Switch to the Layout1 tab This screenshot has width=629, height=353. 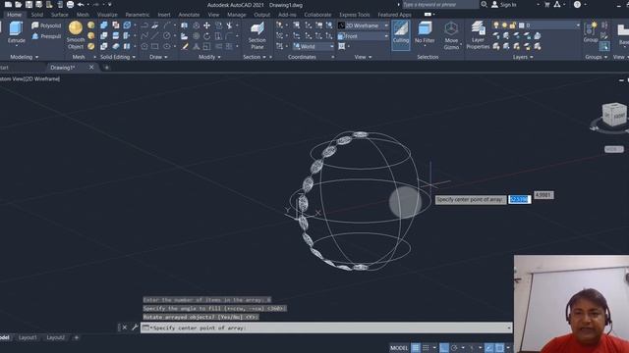point(28,337)
